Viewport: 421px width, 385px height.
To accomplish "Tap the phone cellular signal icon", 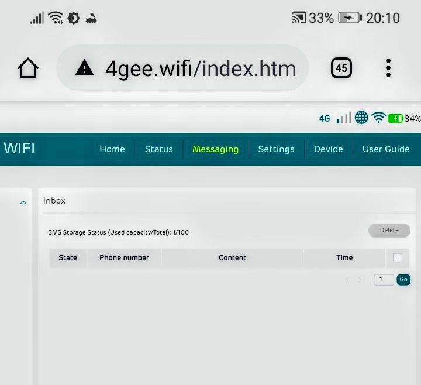I will pos(37,18).
